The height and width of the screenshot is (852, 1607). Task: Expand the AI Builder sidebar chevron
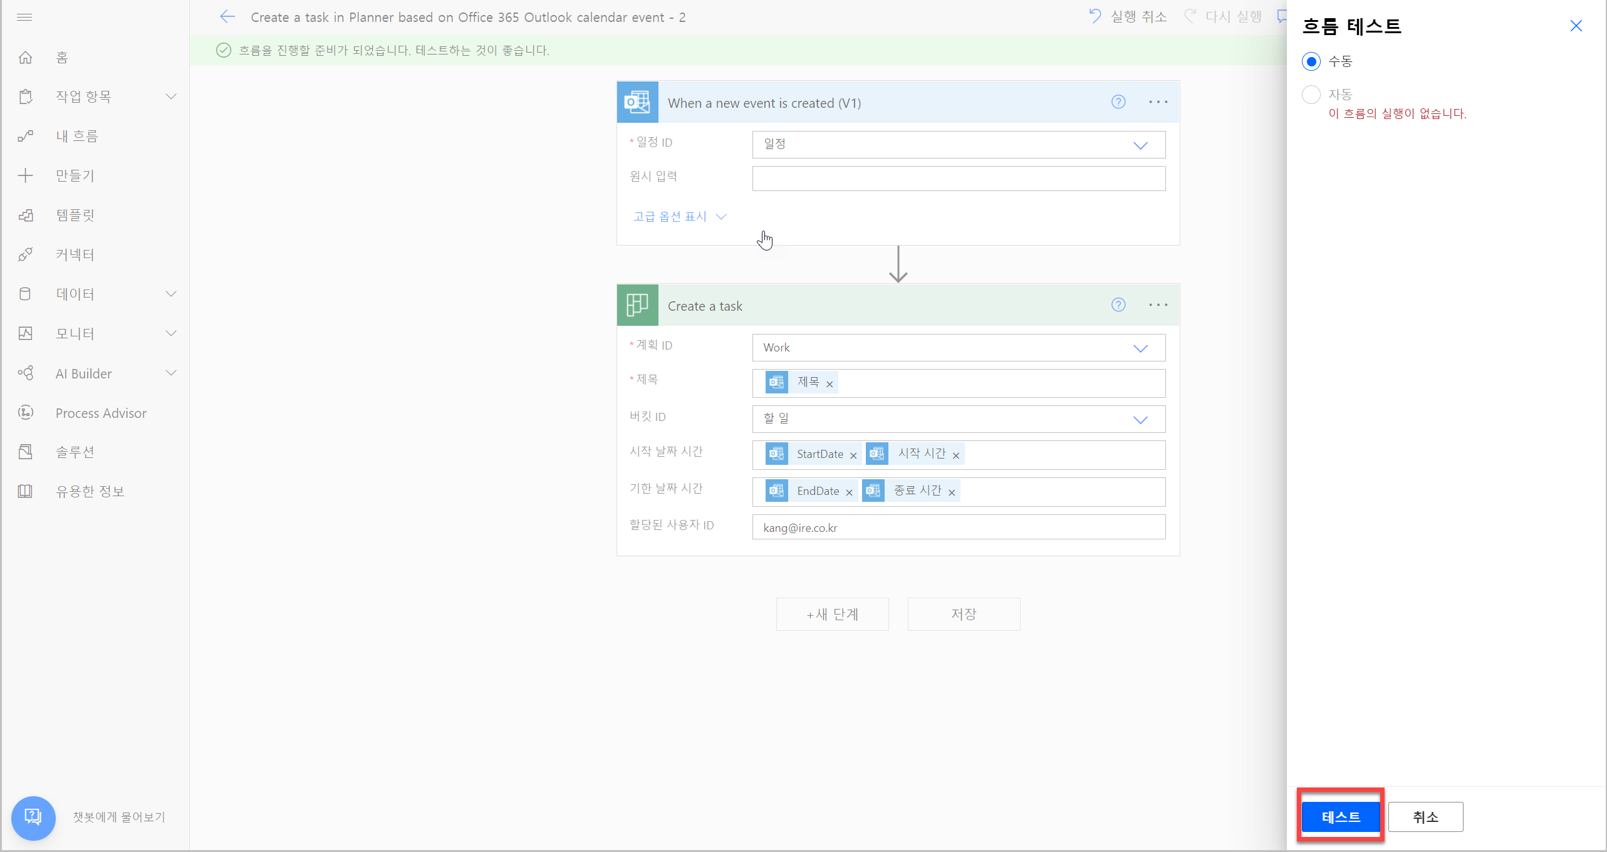pyautogui.click(x=171, y=373)
